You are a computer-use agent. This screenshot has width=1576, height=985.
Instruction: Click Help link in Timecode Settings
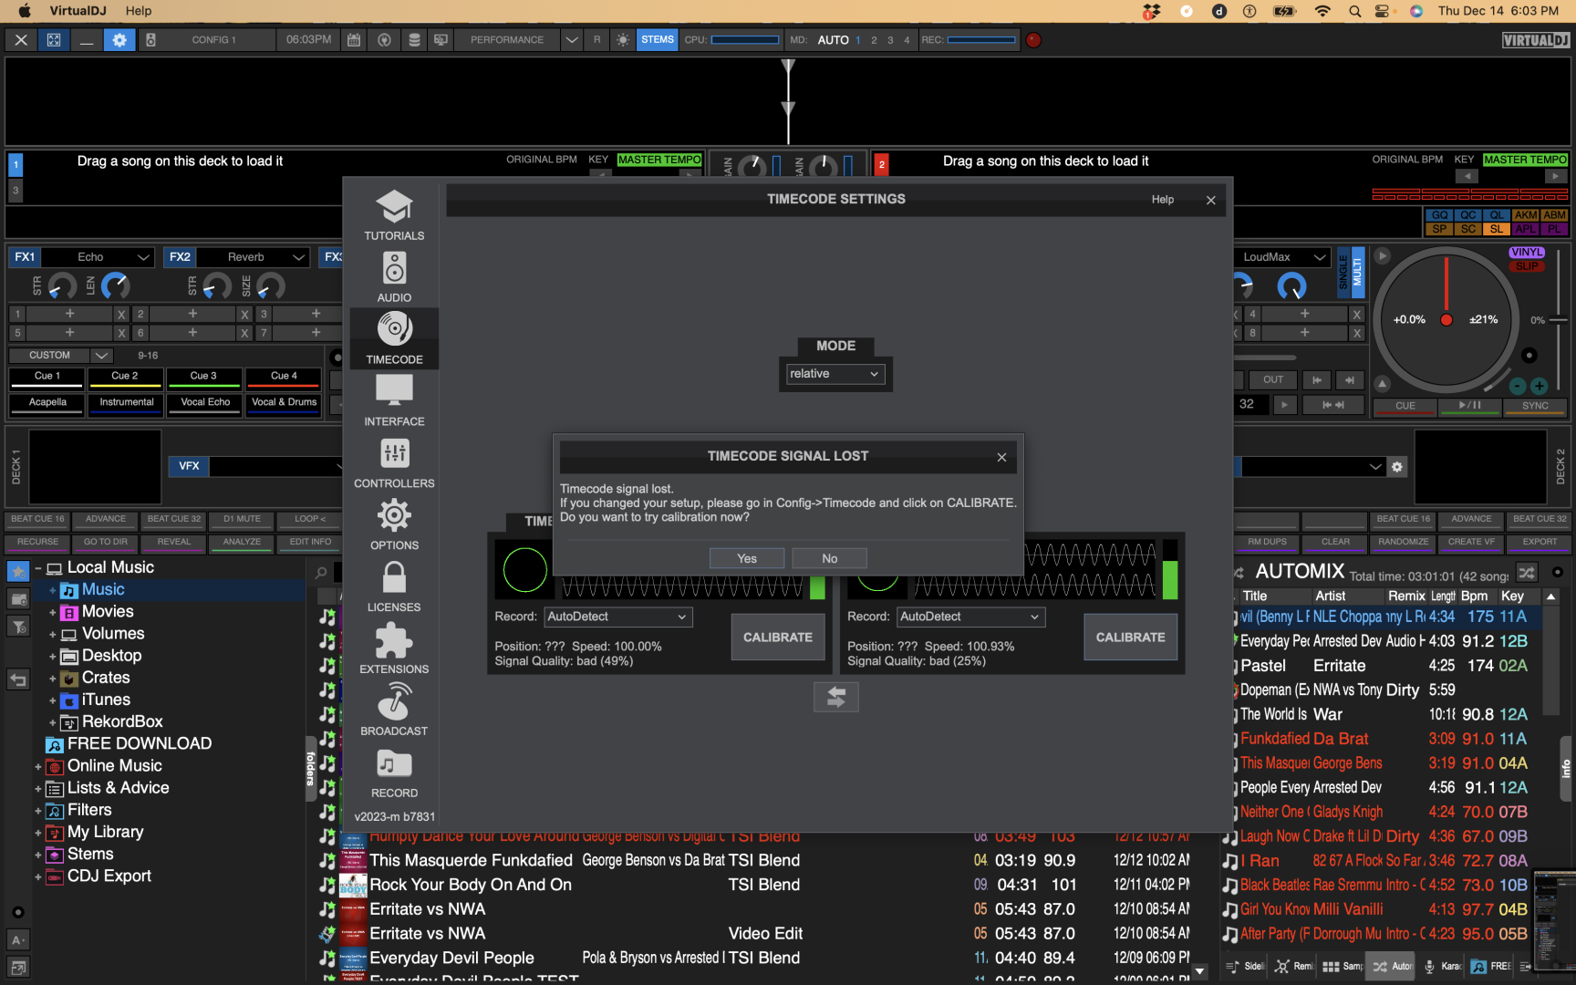pos(1162,200)
